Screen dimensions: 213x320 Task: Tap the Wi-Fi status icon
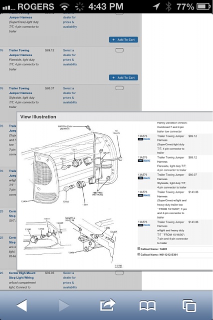64,6
